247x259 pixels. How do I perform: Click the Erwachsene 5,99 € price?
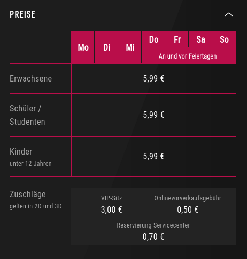click(153, 78)
